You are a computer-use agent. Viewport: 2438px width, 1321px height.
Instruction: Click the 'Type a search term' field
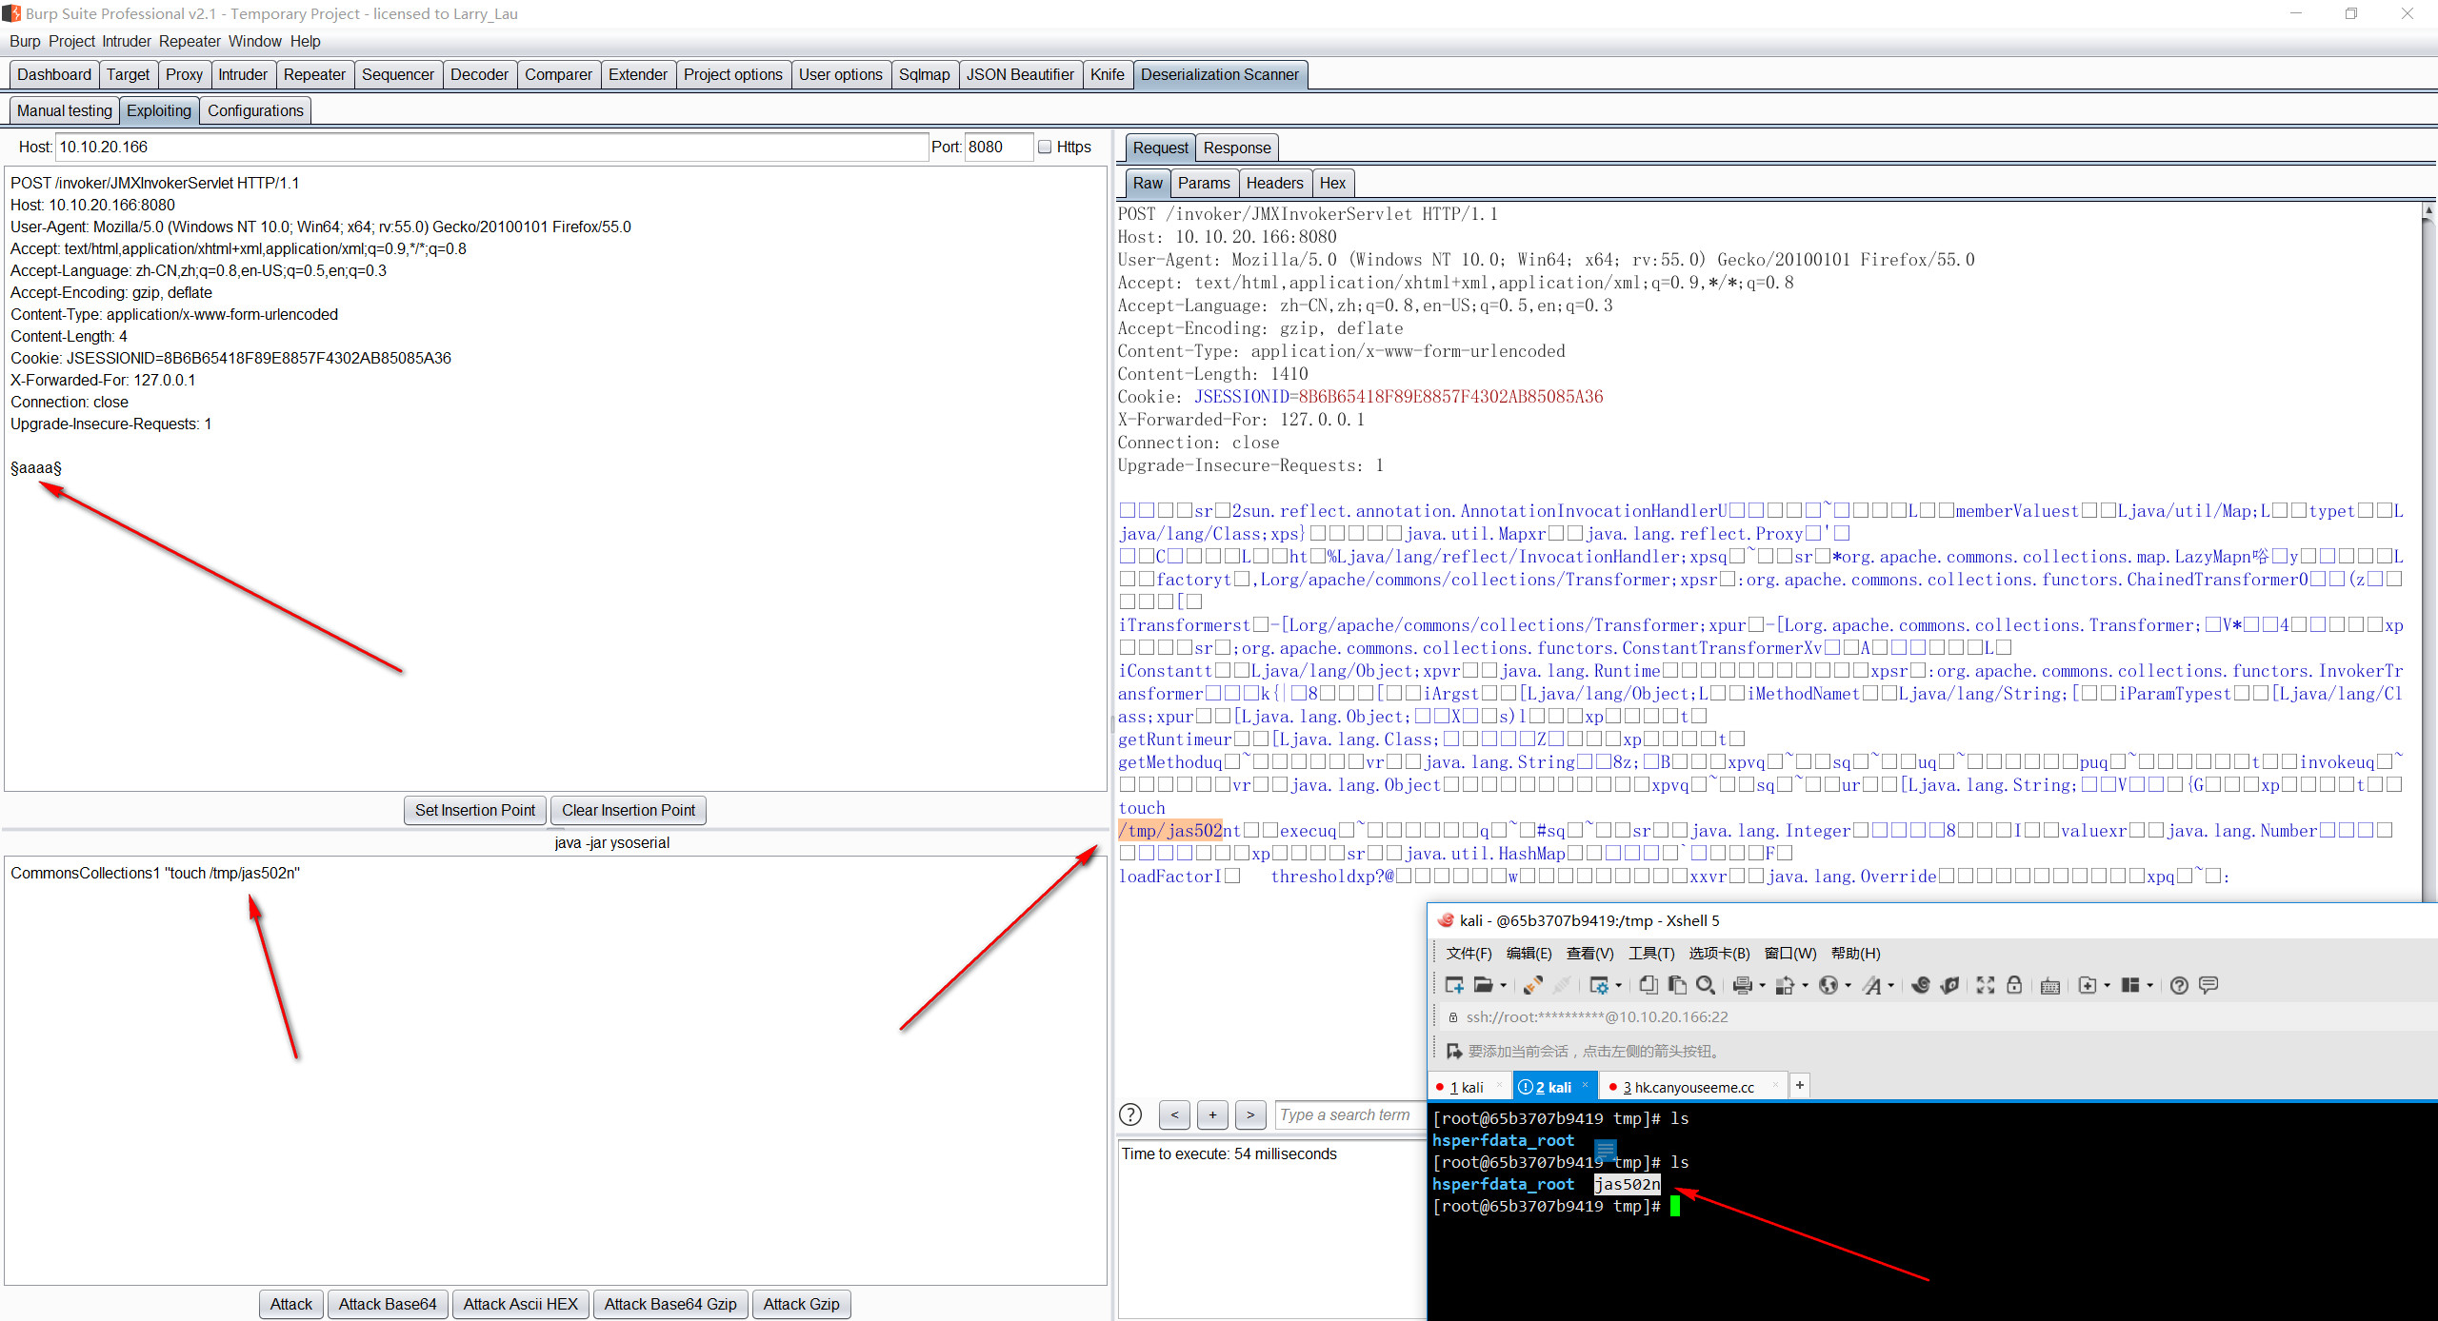coord(1349,1114)
